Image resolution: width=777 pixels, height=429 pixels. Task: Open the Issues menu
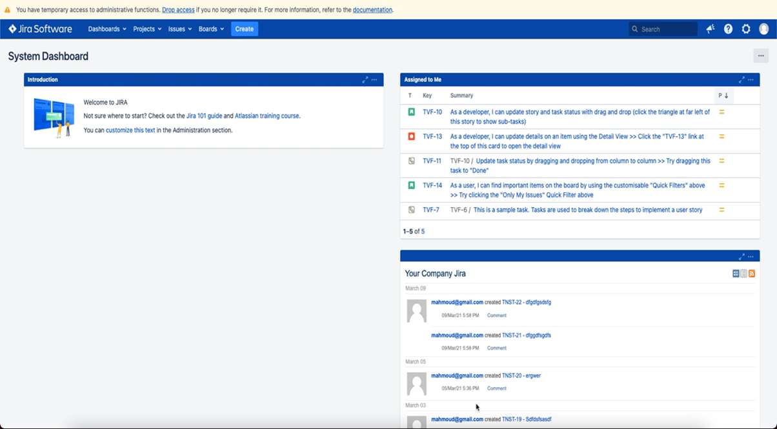click(179, 28)
